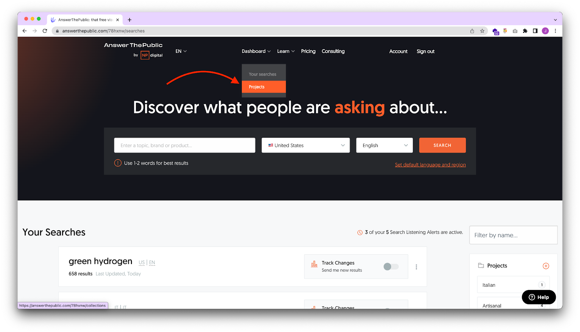The image size is (580, 332).
Task: Click Sign out in the header
Action: 426,51
